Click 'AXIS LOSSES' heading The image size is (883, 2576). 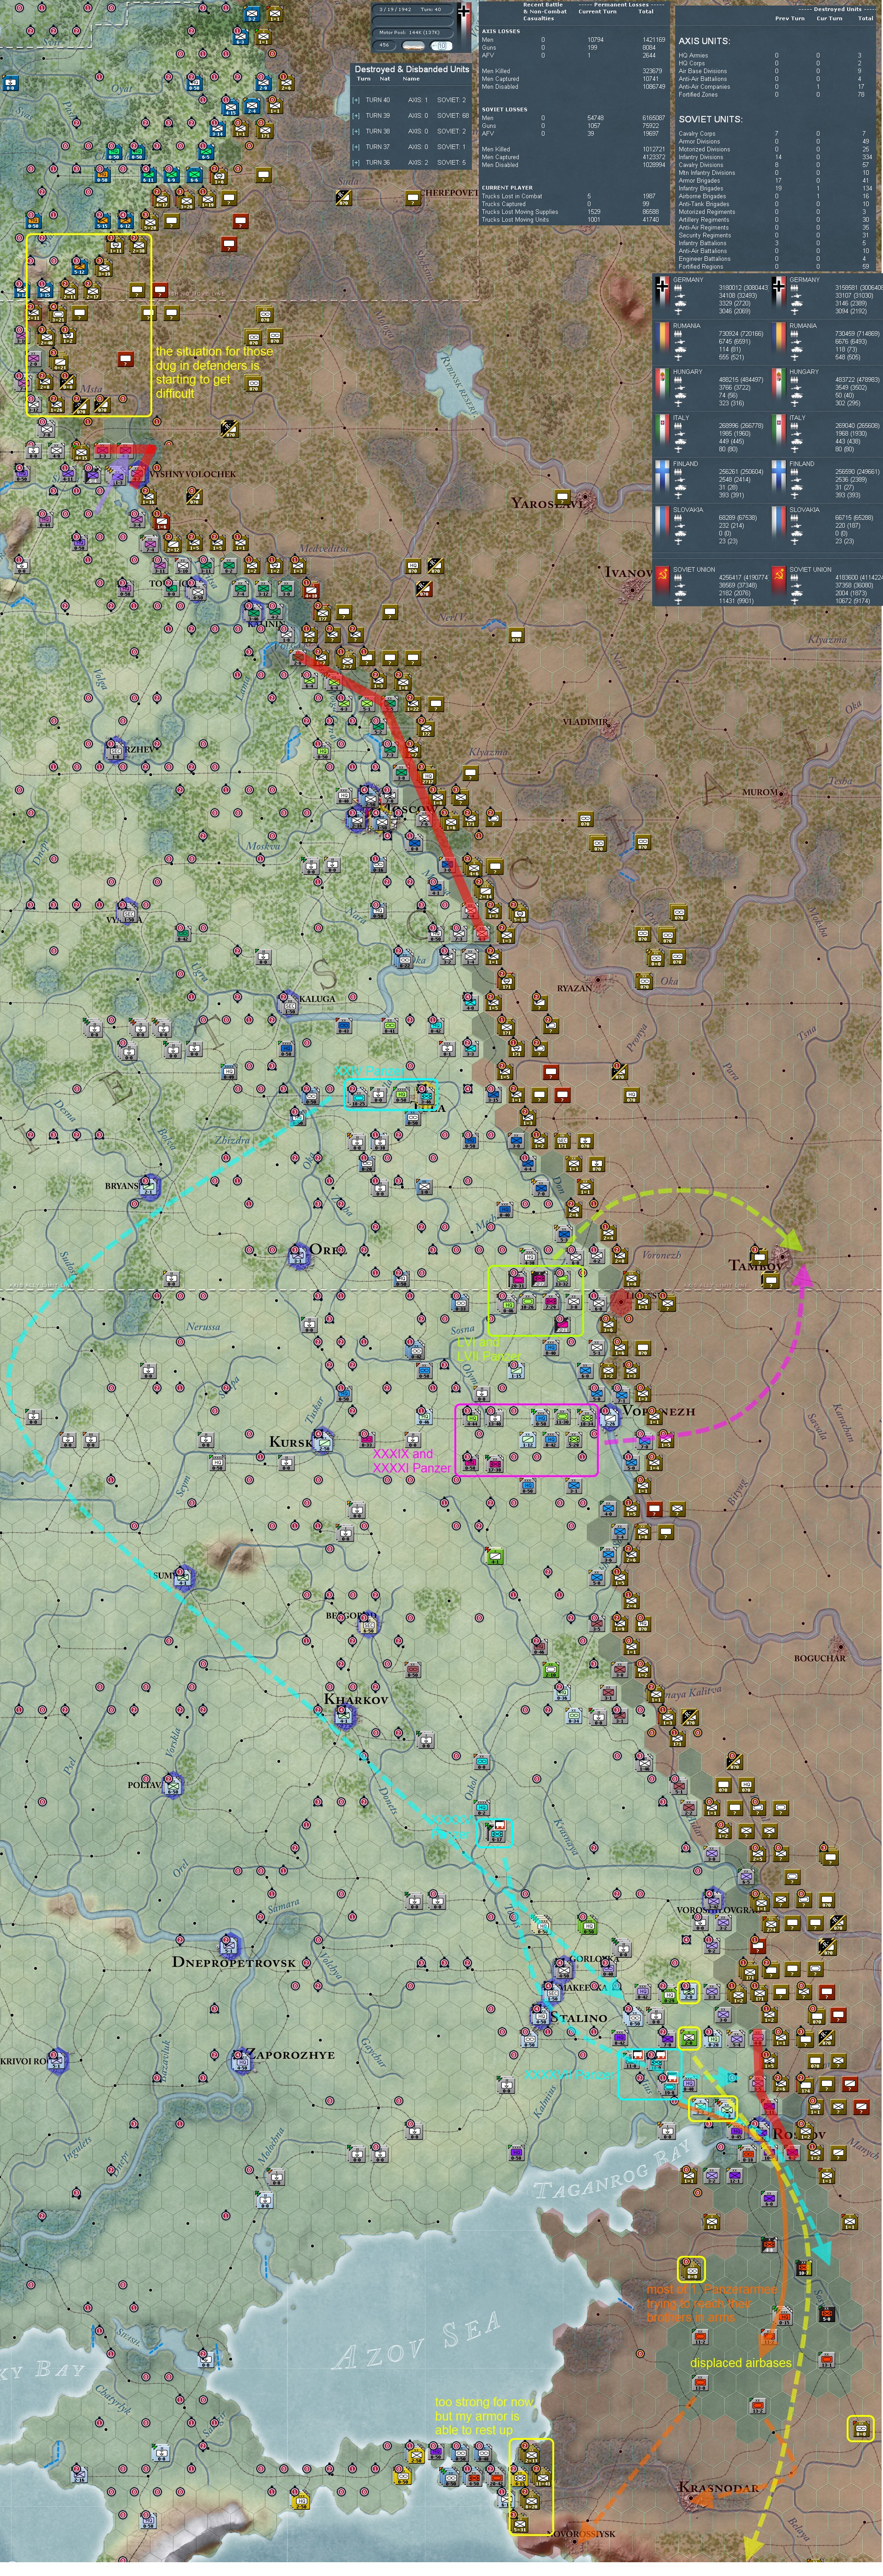click(500, 31)
